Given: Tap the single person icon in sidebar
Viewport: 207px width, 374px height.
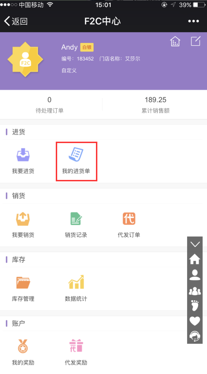Looking at the screenshot, I should [x=195, y=274].
